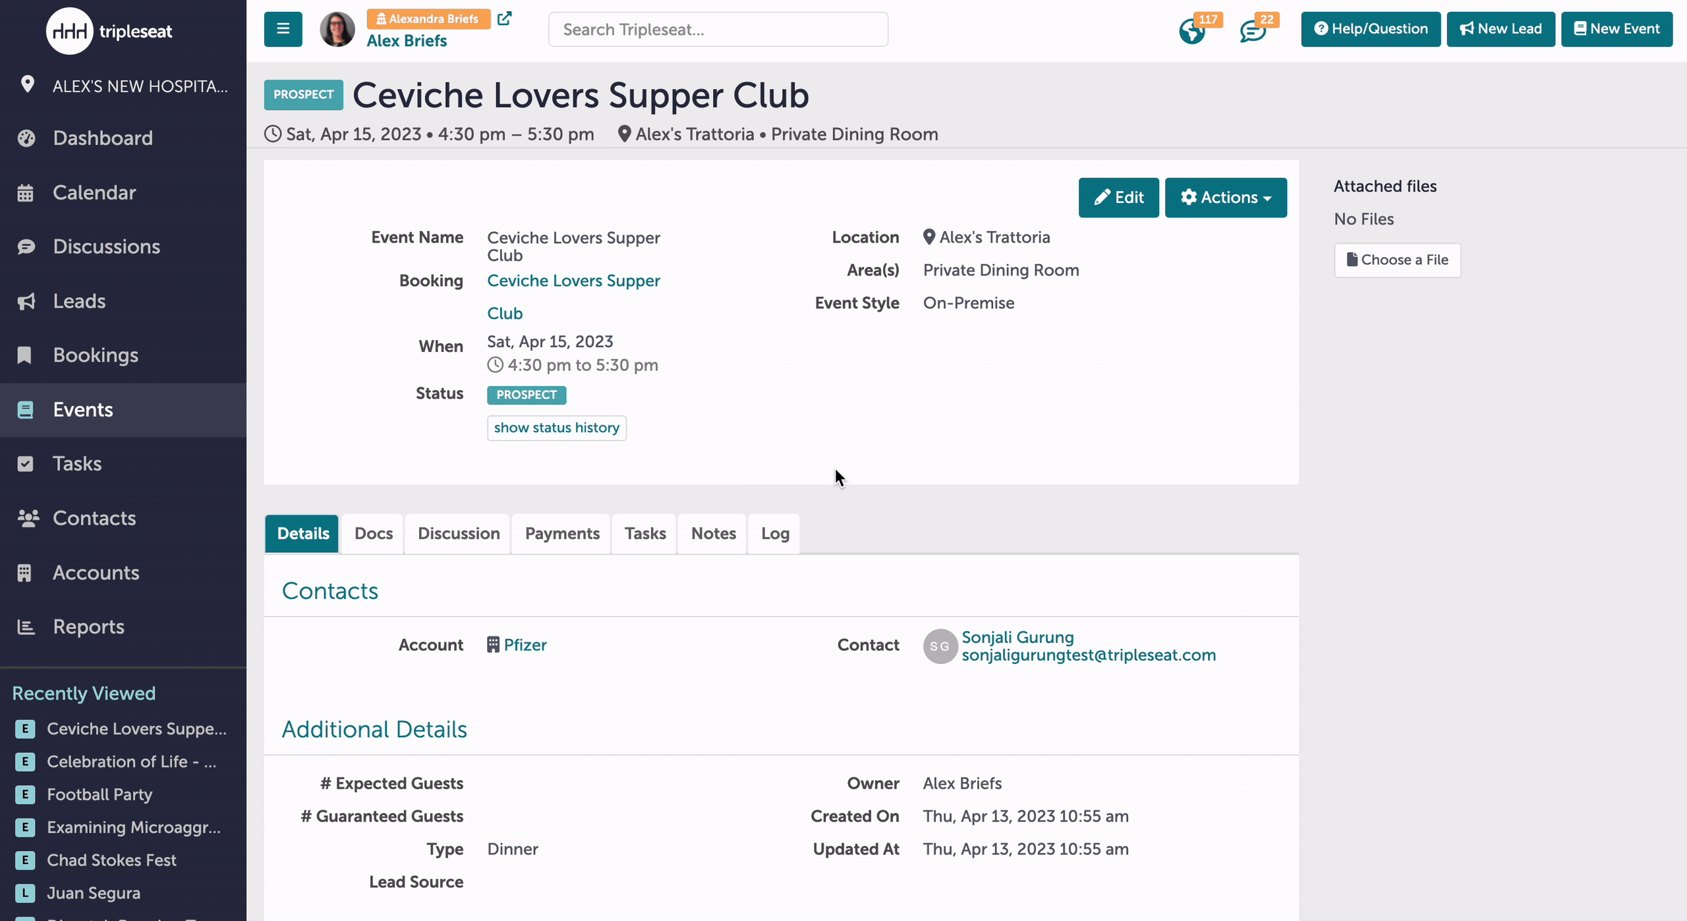The height and width of the screenshot is (921, 1687).
Task: Click the SG contact avatar
Action: pyautogui.click(x=940, y=646)
